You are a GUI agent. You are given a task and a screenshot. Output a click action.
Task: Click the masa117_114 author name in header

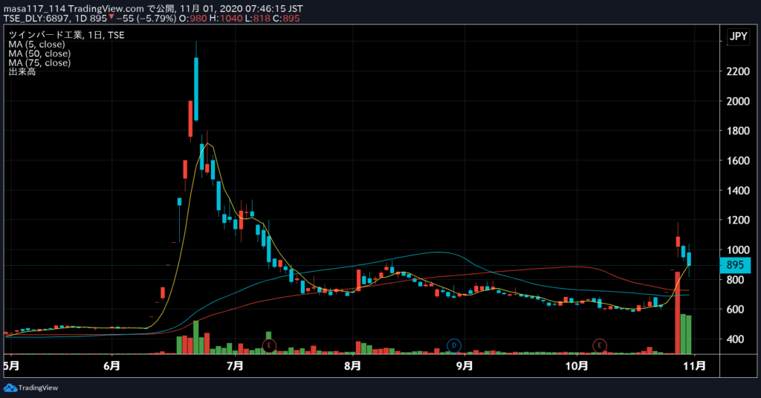(34, 9)
